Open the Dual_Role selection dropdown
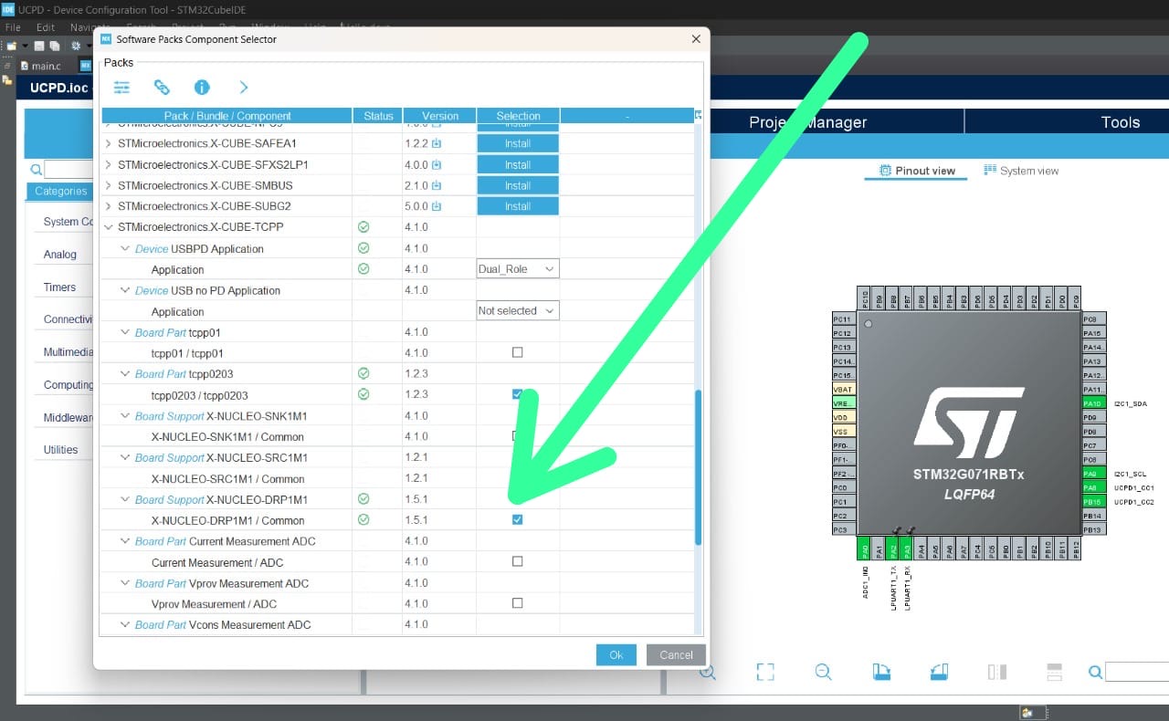The image size is (1169, 721). pyautogui.click(x=517, y=268)
